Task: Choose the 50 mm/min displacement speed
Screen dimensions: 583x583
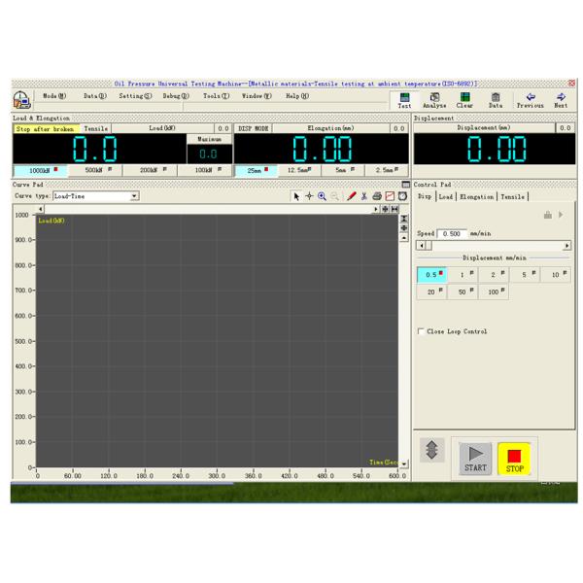Action: point(462,291)
